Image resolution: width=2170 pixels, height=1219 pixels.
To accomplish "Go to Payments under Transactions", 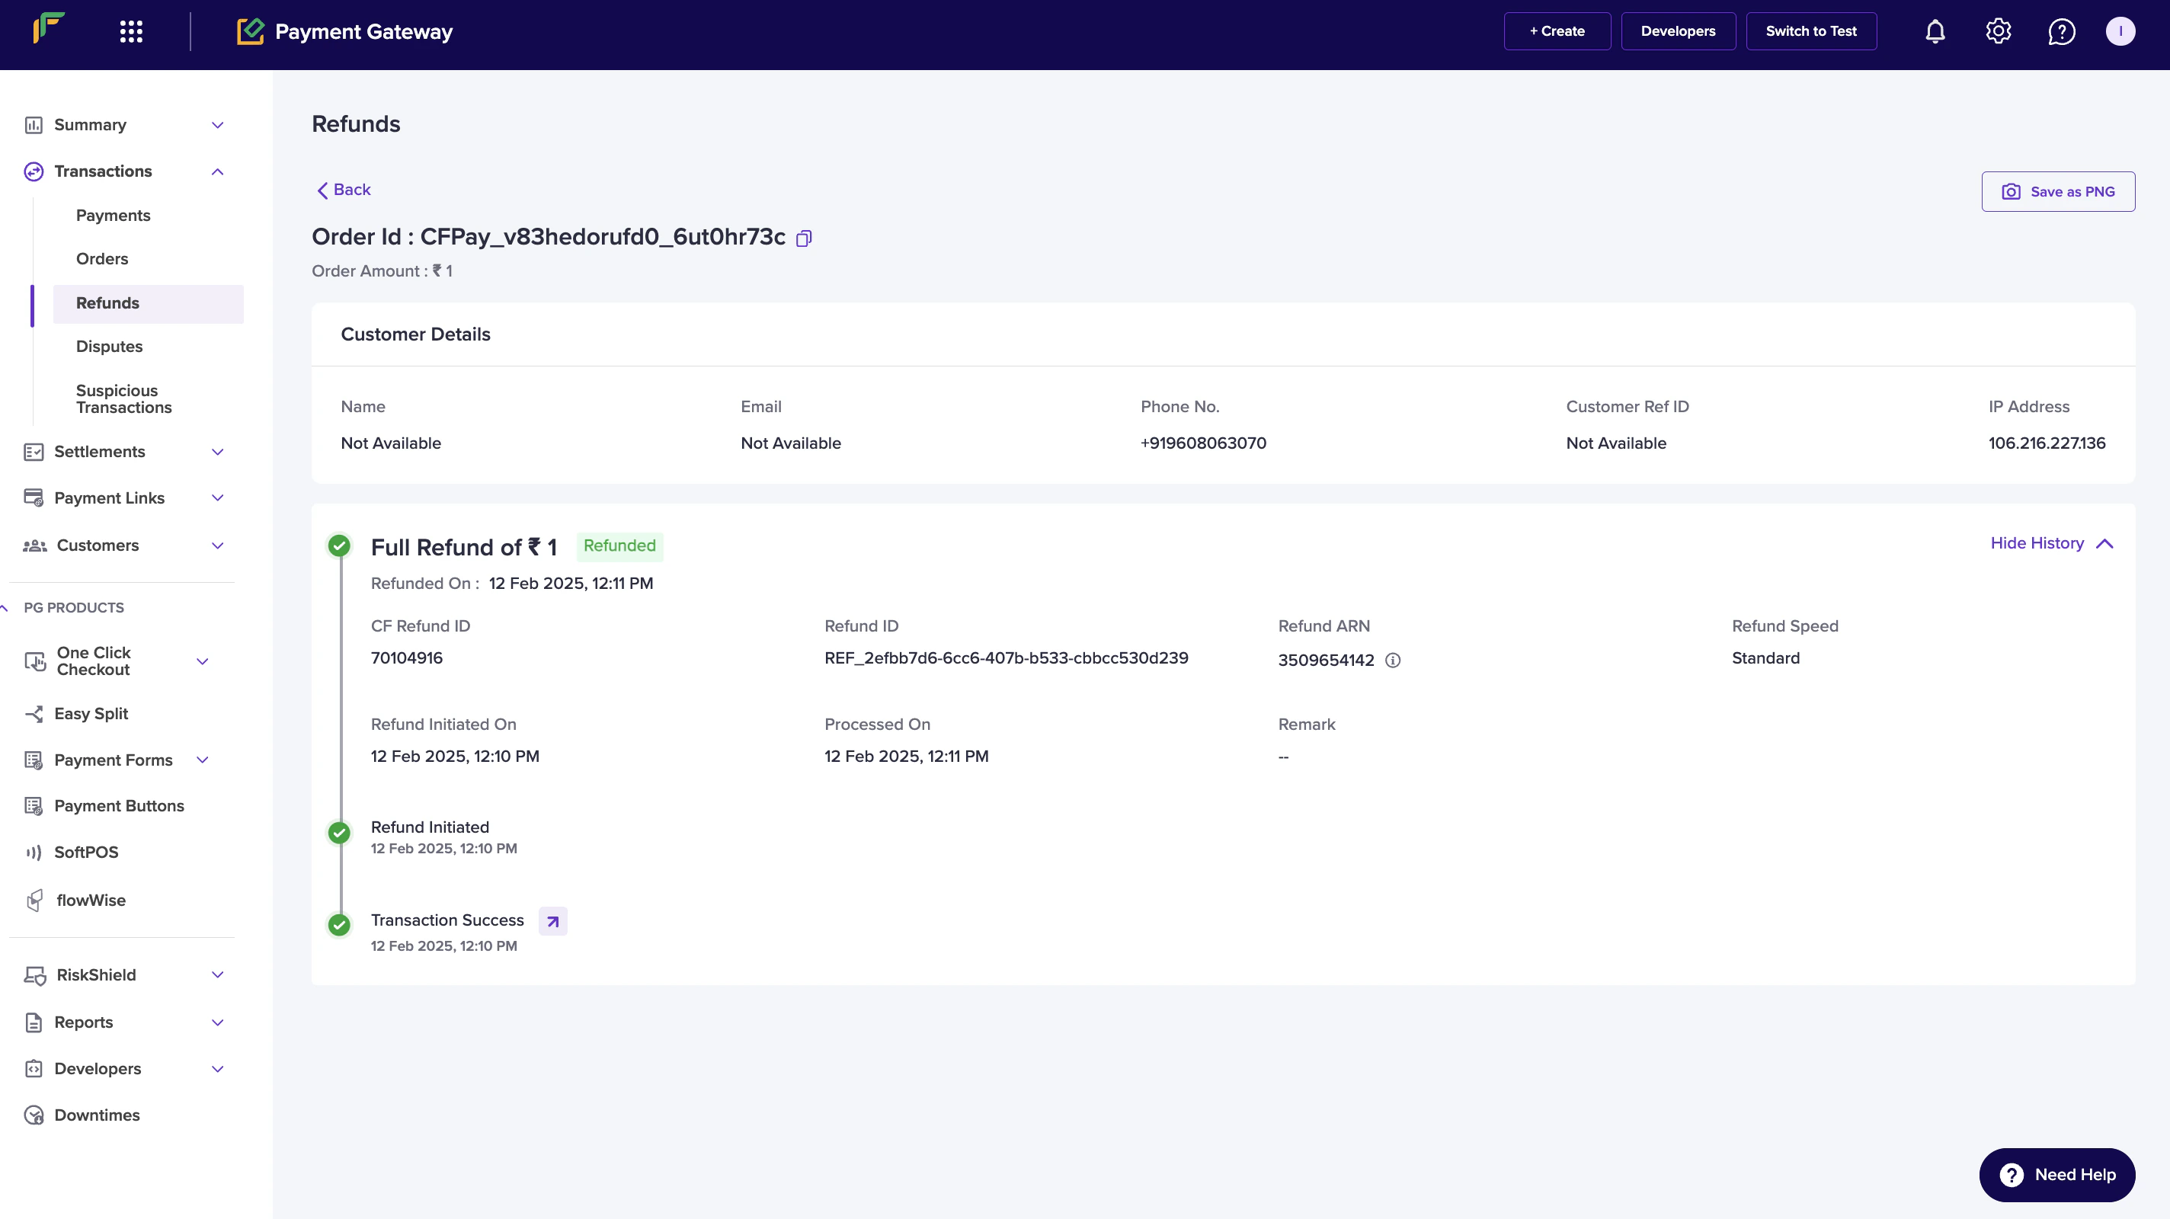I will 113,216.
